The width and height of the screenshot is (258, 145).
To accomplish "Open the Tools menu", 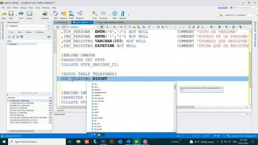I will click(x=37, y=8).
